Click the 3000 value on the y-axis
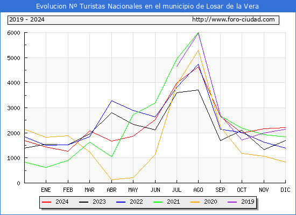 coord(13,108)
